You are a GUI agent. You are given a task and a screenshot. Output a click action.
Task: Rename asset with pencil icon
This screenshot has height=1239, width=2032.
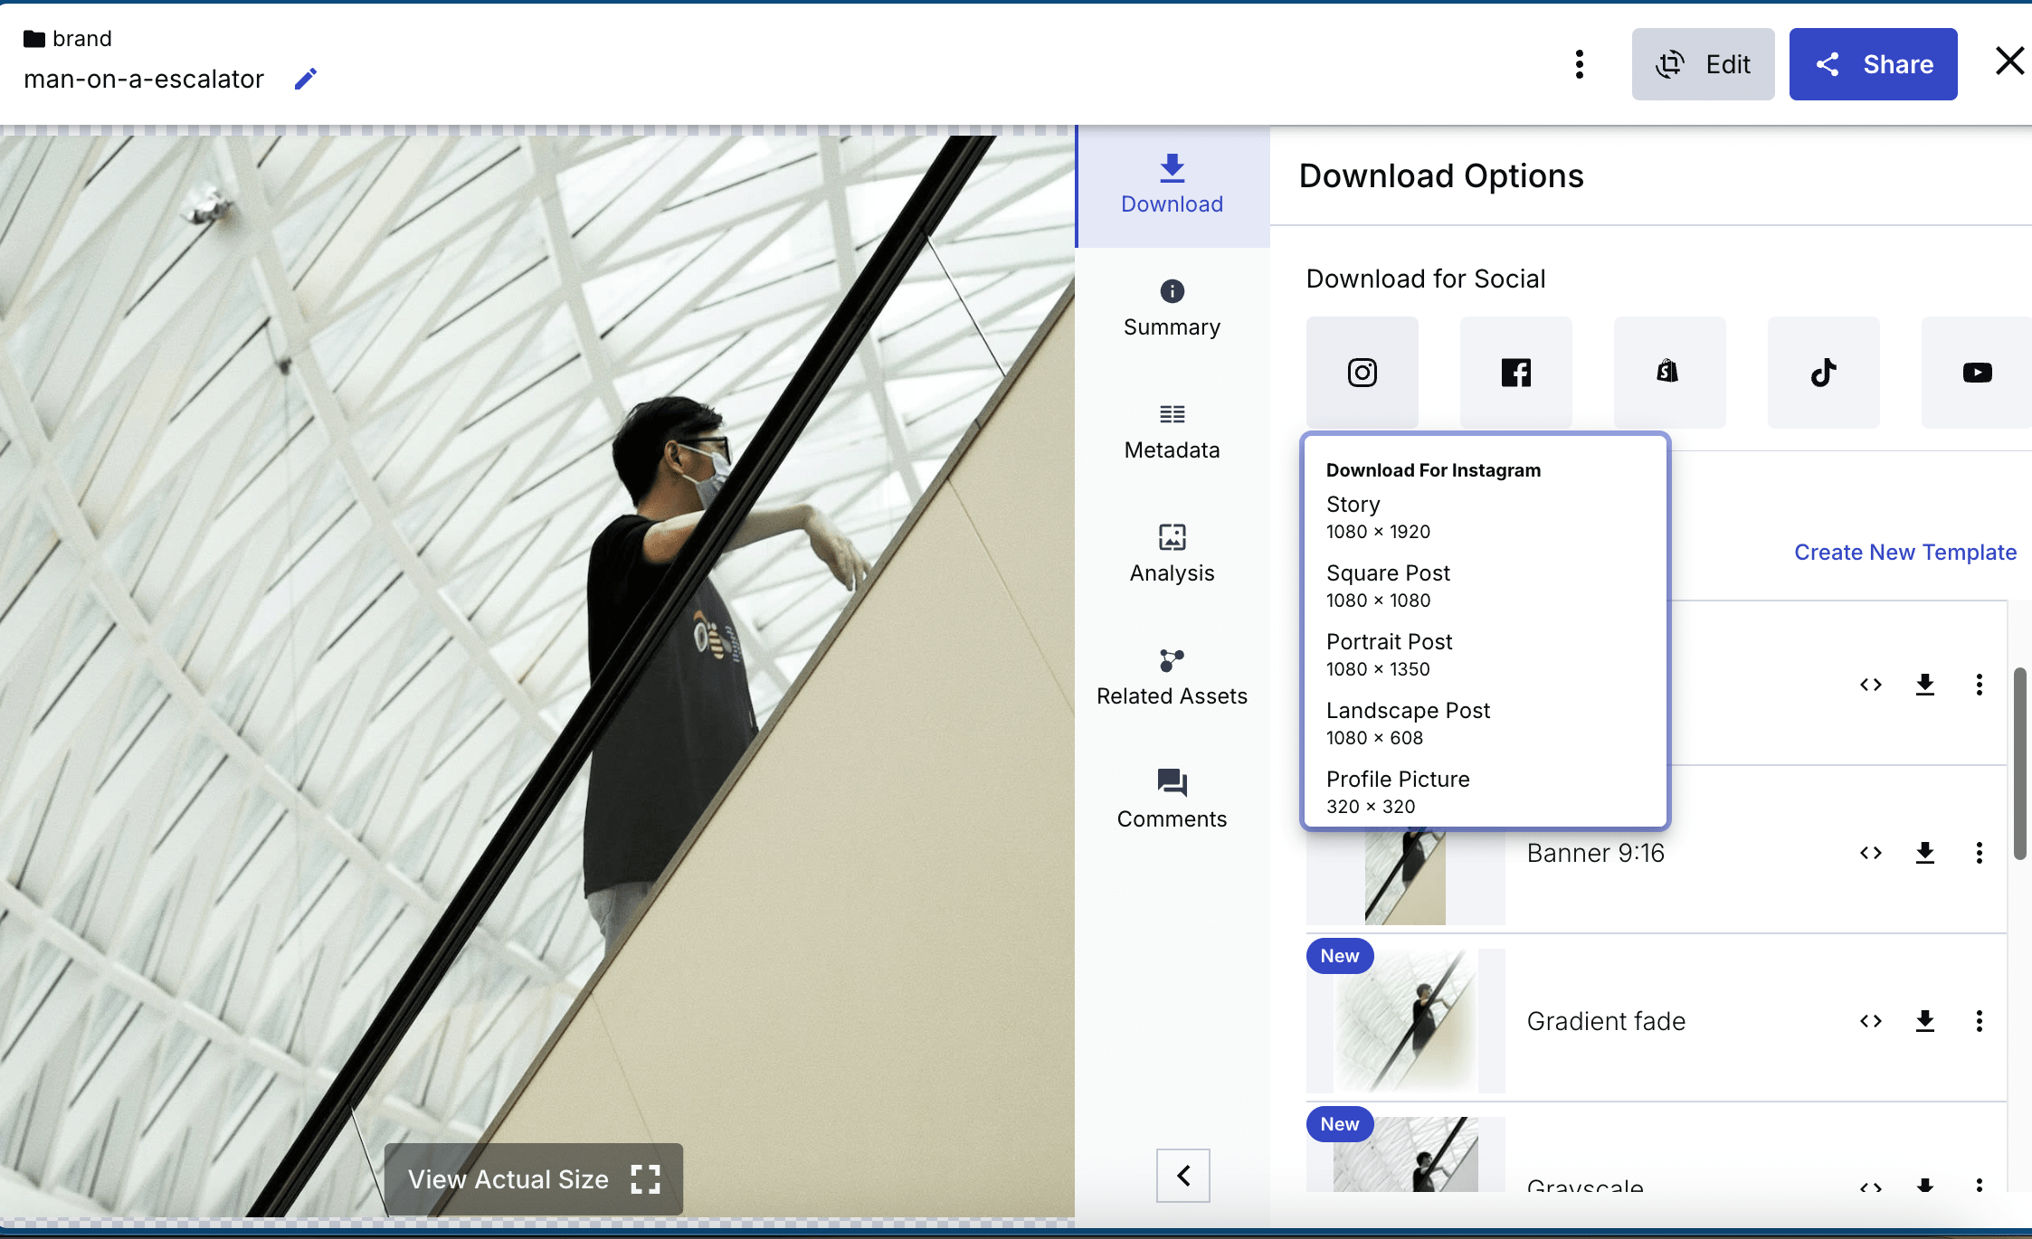[x=306, y=80]
